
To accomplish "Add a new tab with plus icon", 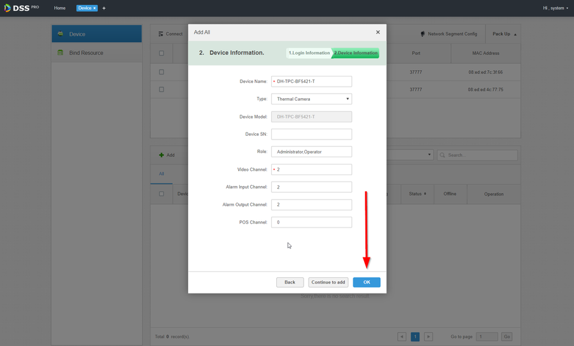I will pos(104,8).
